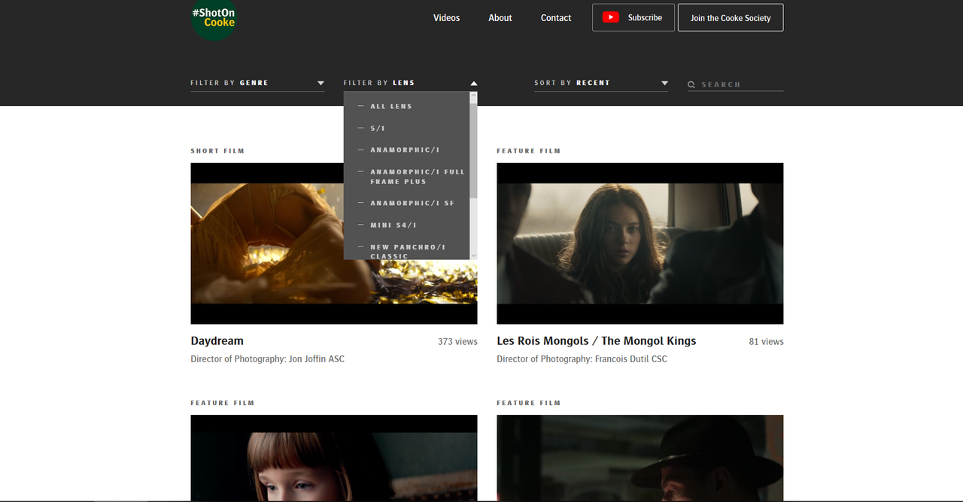The image size is (963, 502).
Task: Click Director of Photography: Jon Joffin ASC
Action: [268, 359]
